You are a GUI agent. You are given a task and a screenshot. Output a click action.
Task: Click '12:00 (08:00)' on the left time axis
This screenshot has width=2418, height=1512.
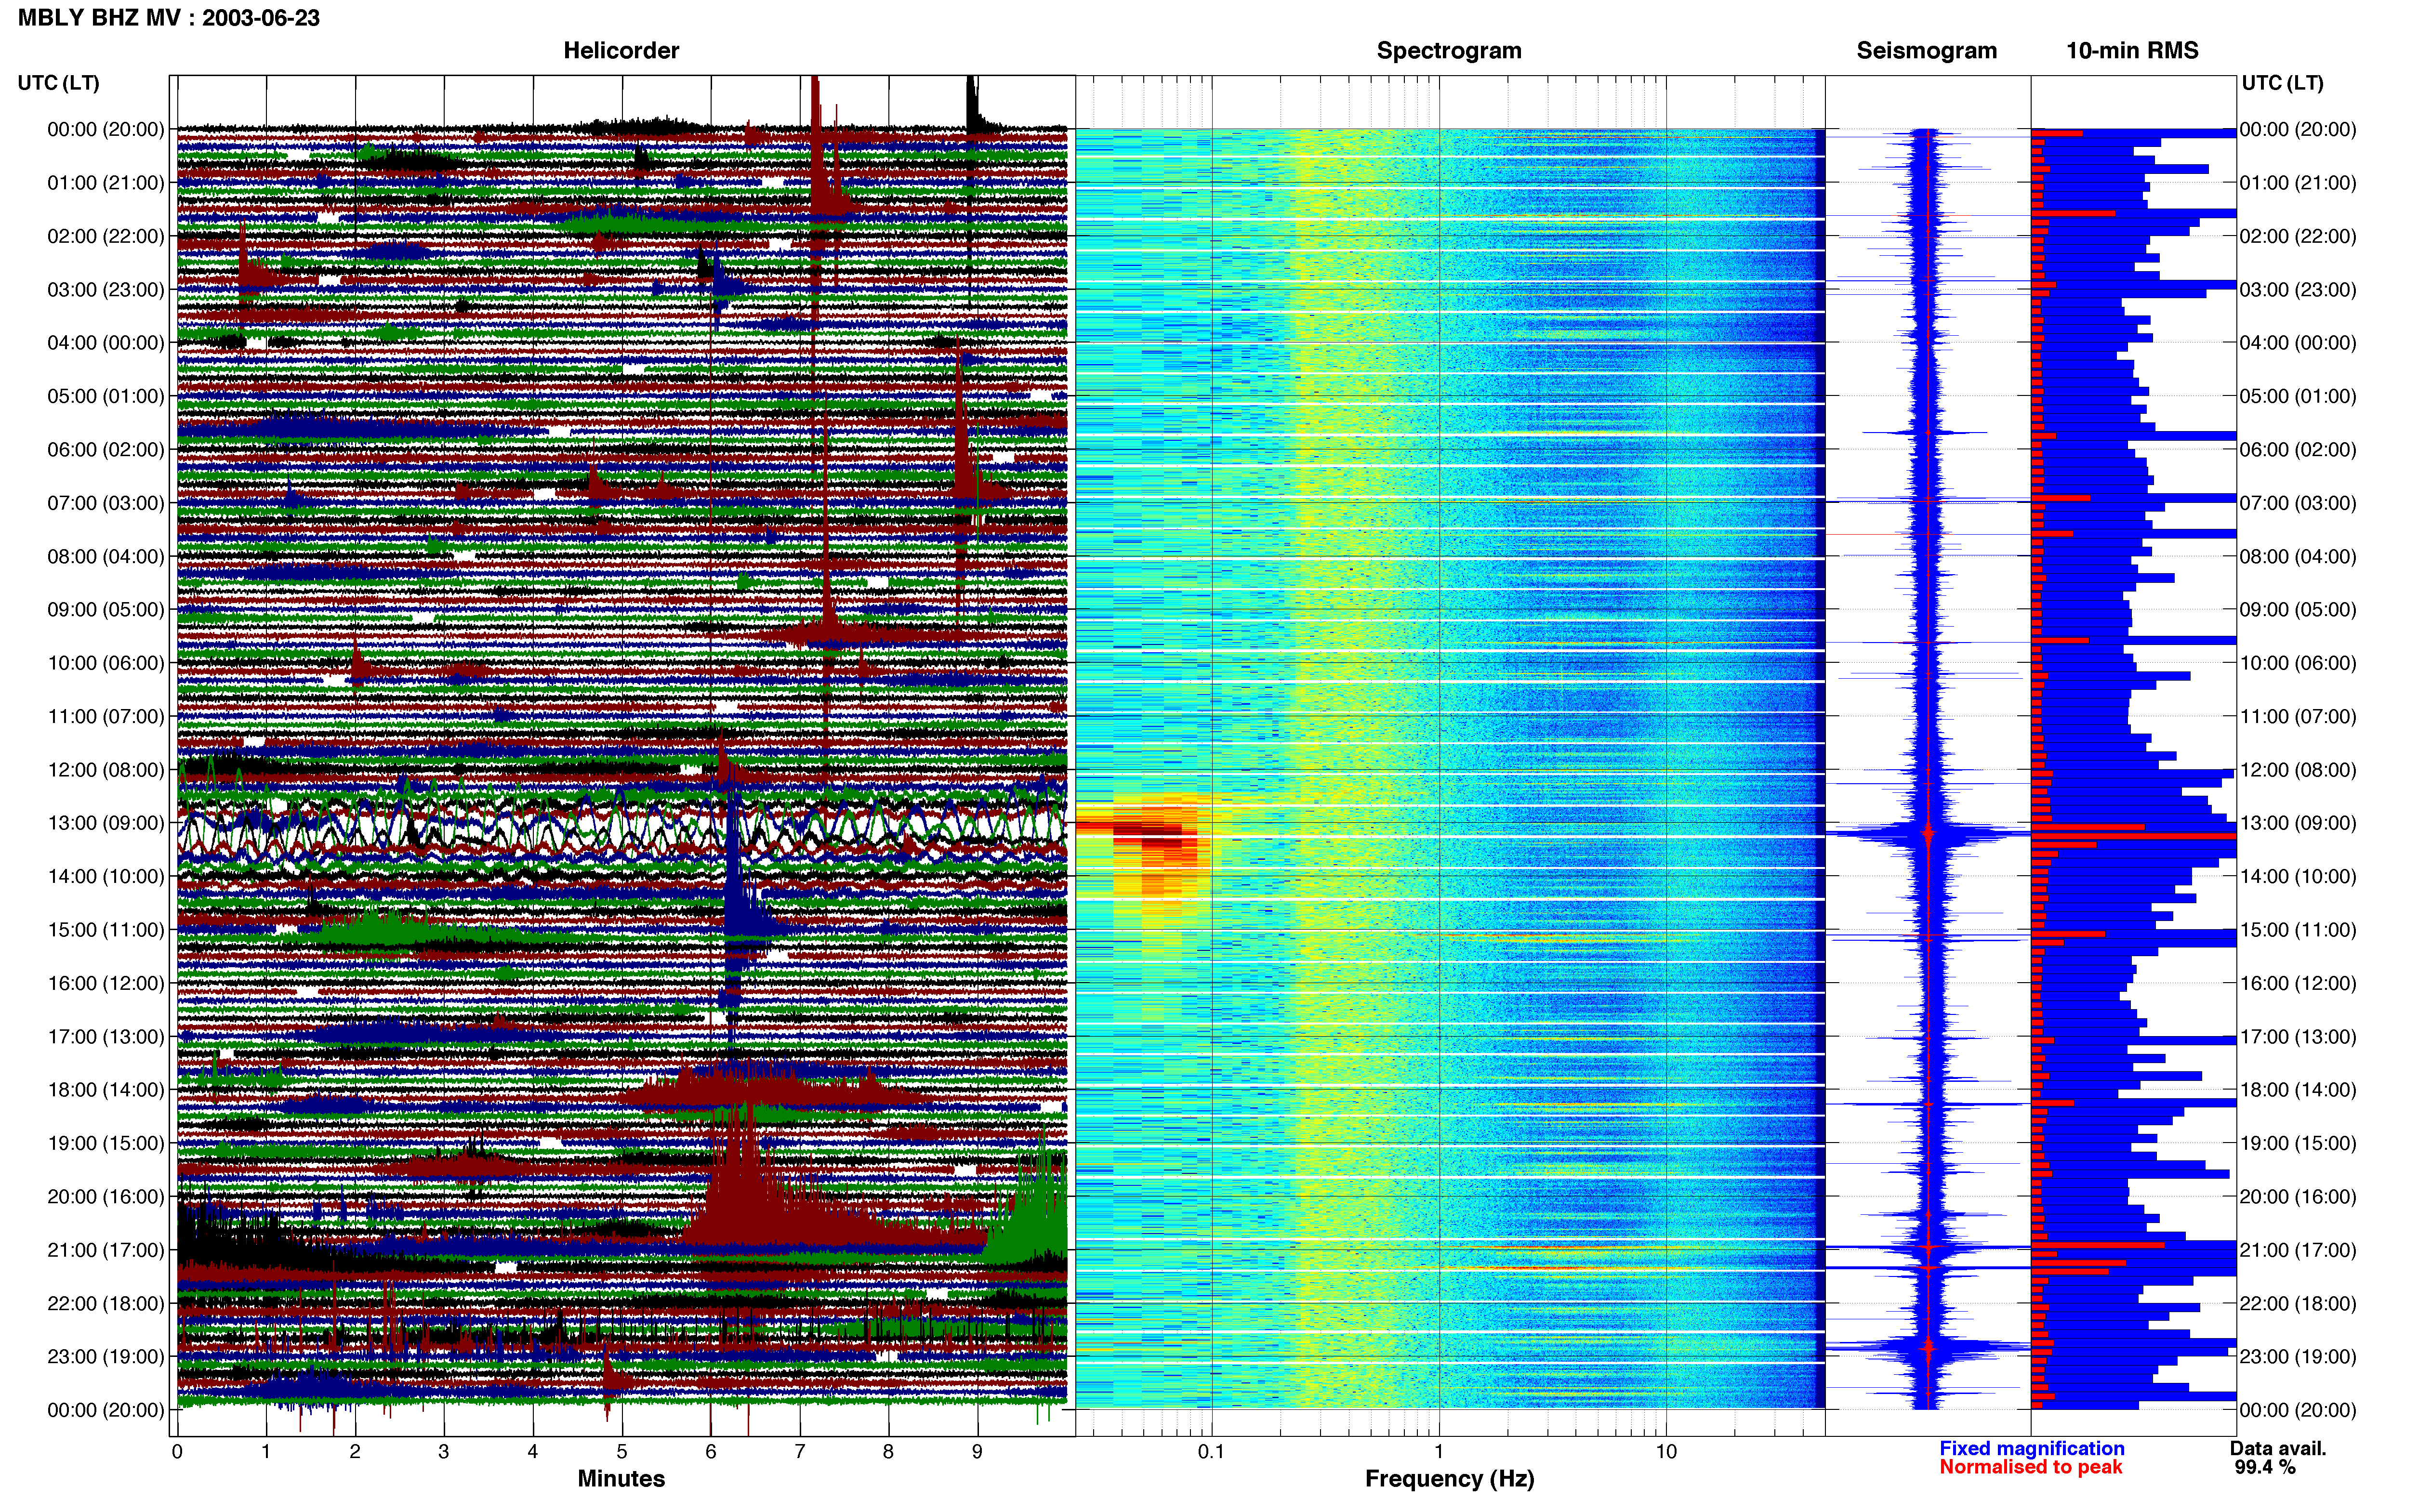coord(106,770)
